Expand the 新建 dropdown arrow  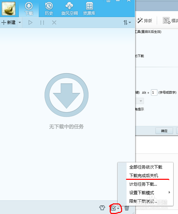[20, 23]
